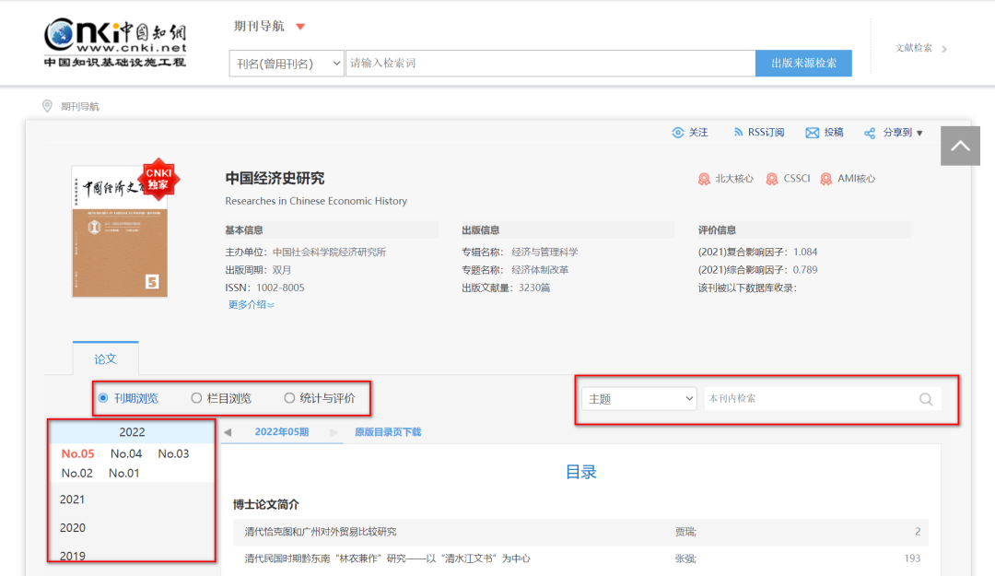Expand 更多介绍 details
This screenshot has height=576, width=995.
tap(252, 305)
